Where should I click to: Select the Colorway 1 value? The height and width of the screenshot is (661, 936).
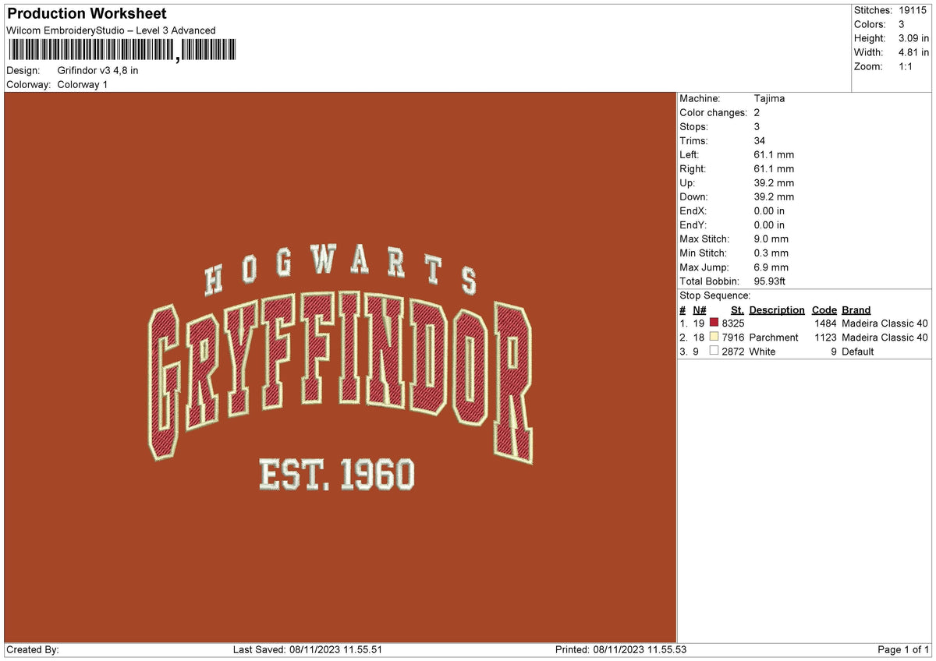click(83, 84)
